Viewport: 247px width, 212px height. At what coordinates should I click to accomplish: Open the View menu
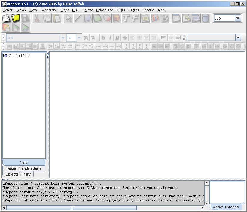(x=33, y=10)
